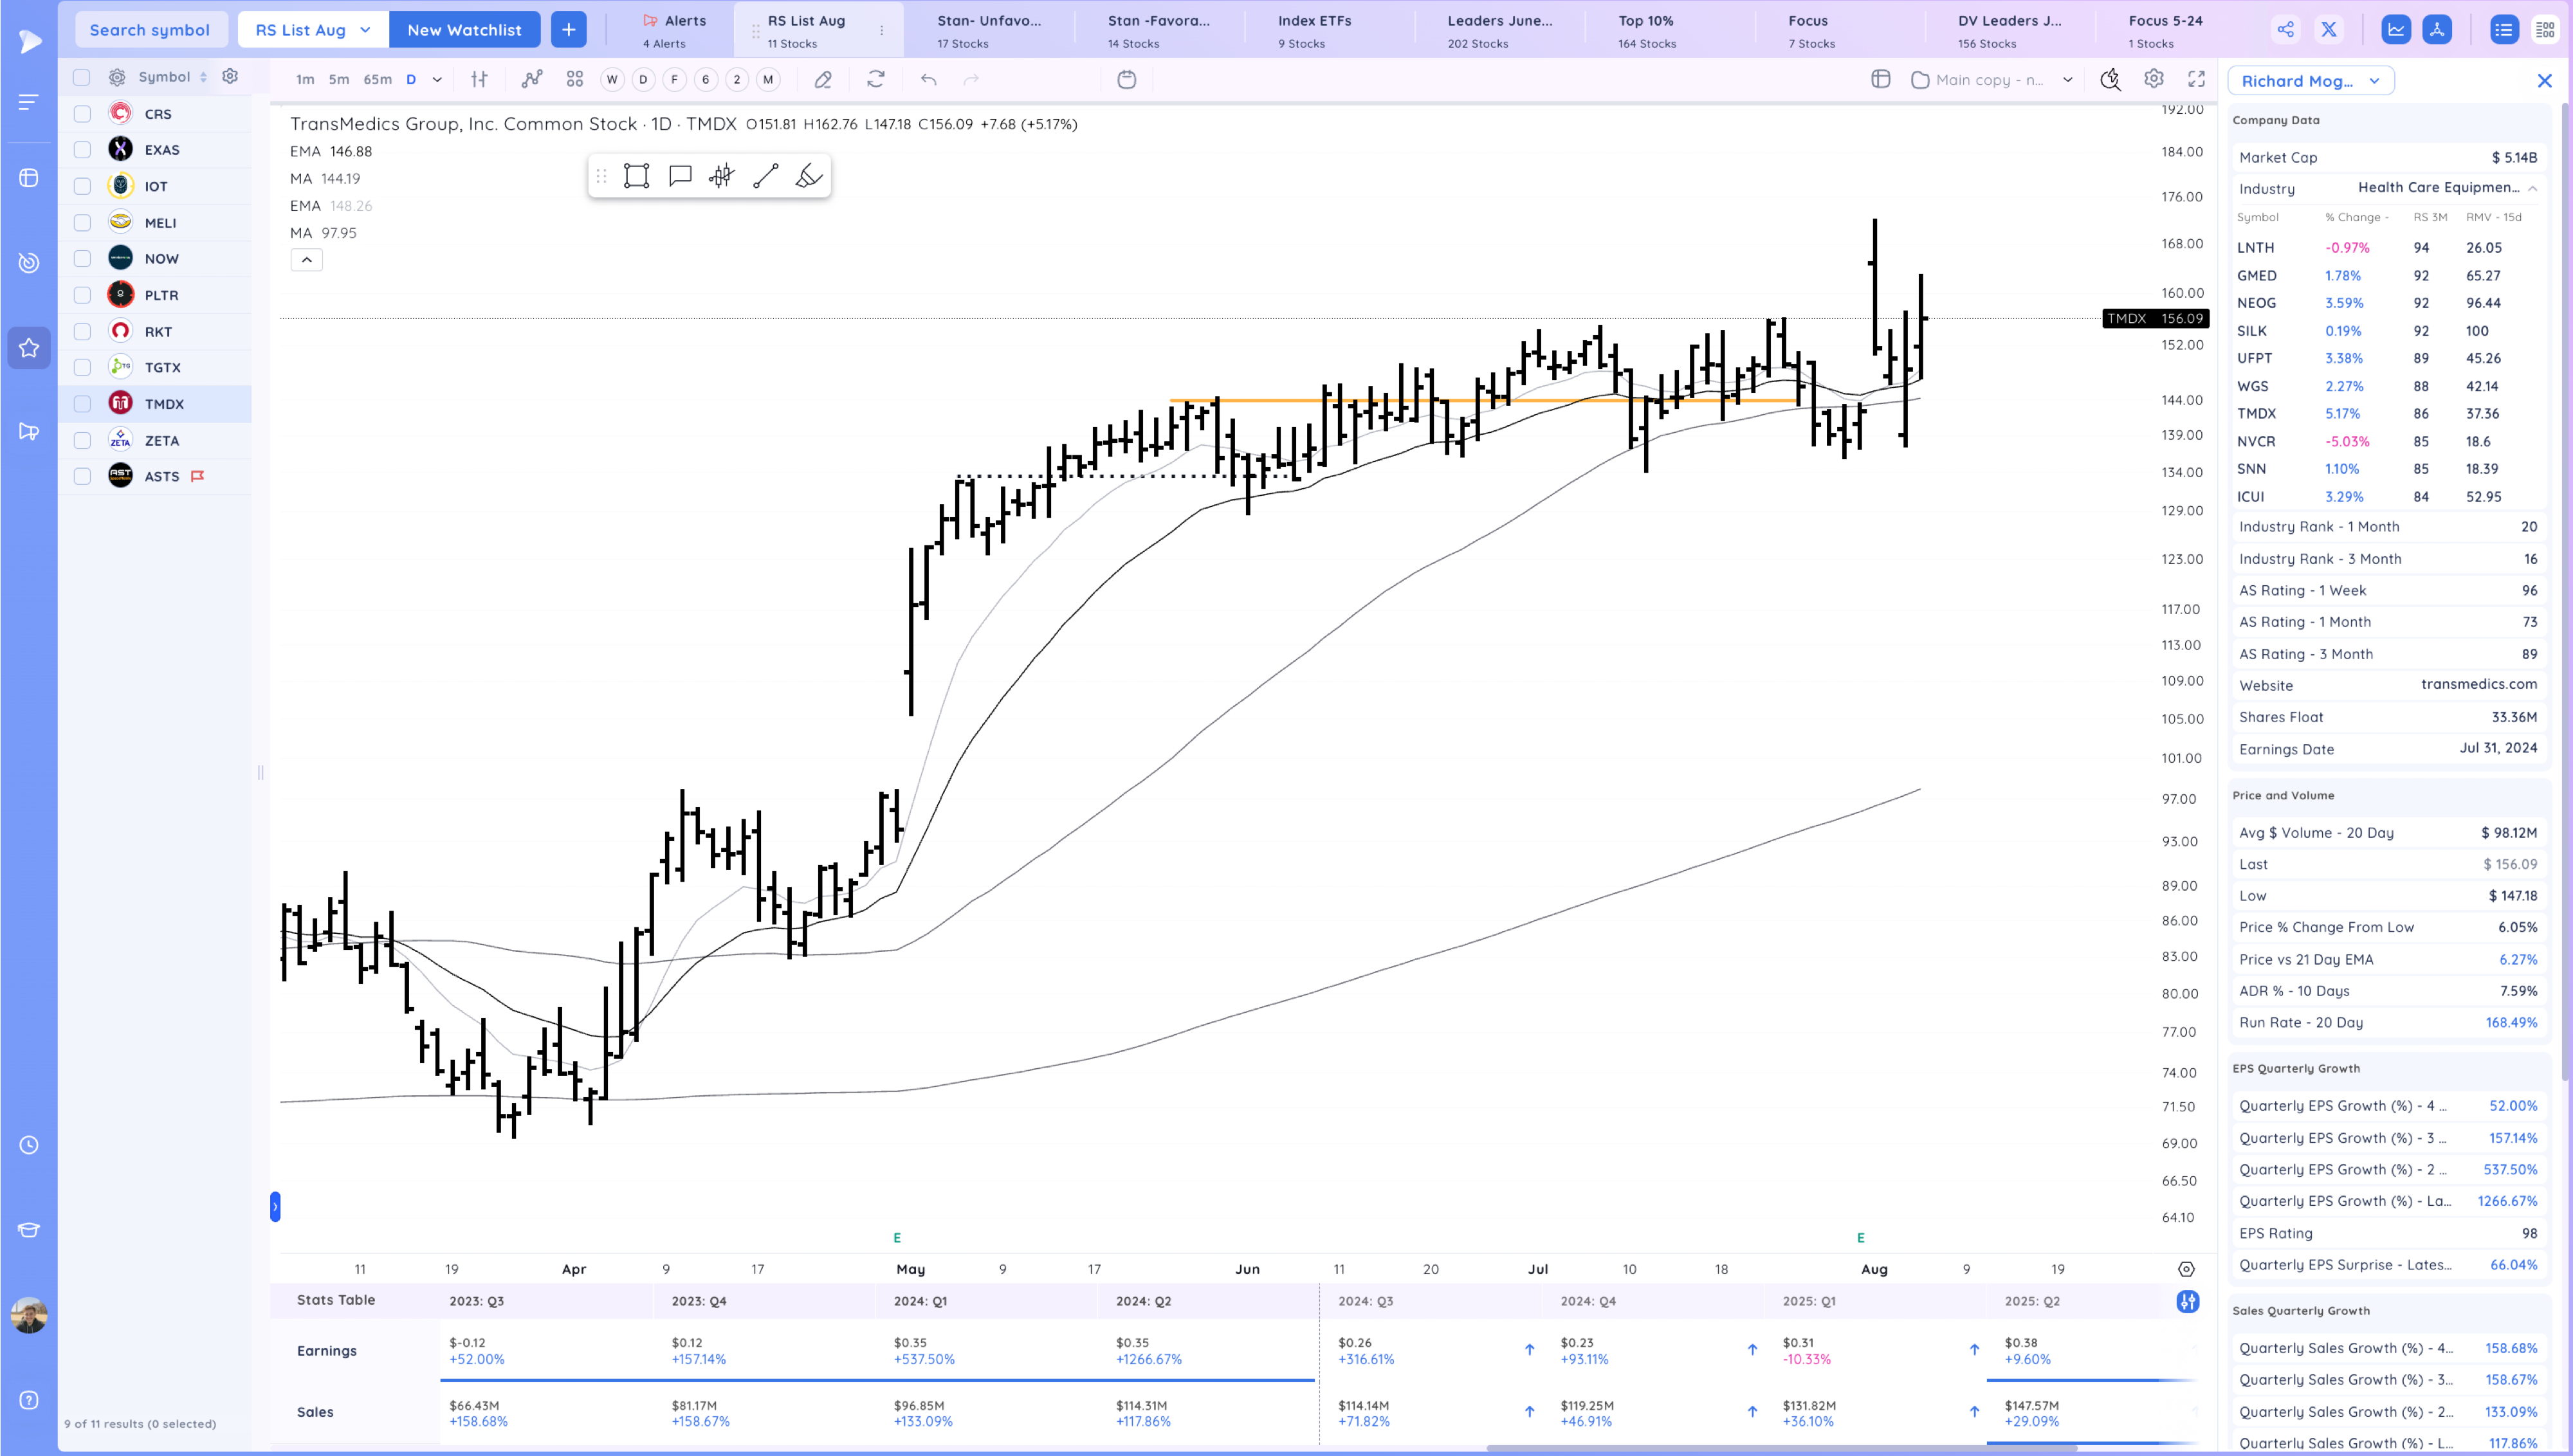Select the rectangle drawing tool
The image size is (2573, 1456).
[x=636, y=176]
